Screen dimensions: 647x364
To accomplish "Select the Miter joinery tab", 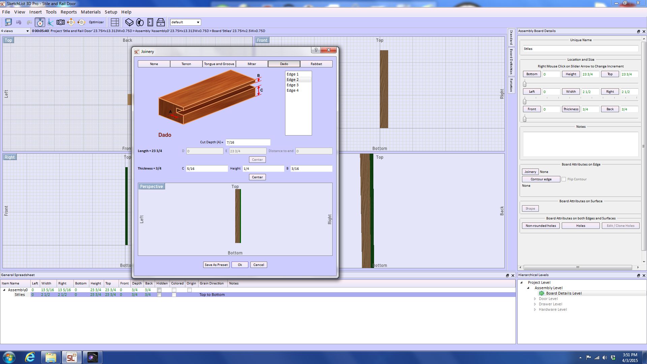I will coord(252,64).
